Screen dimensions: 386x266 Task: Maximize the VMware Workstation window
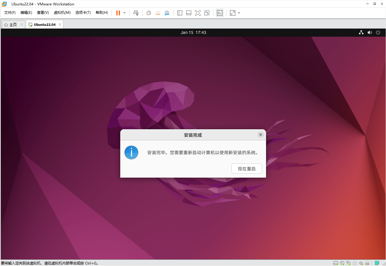point(375,4)
